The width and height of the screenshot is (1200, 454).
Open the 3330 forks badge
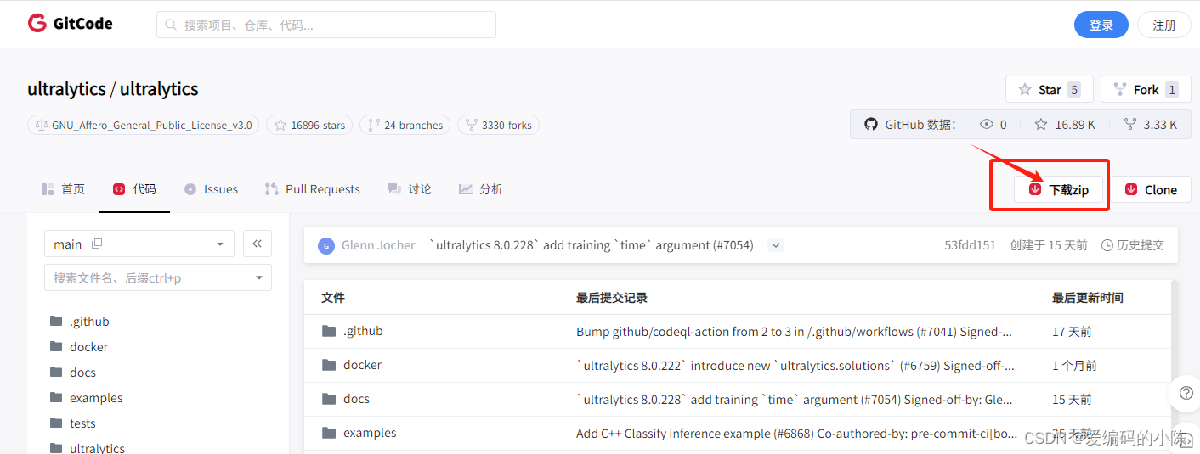498,125
